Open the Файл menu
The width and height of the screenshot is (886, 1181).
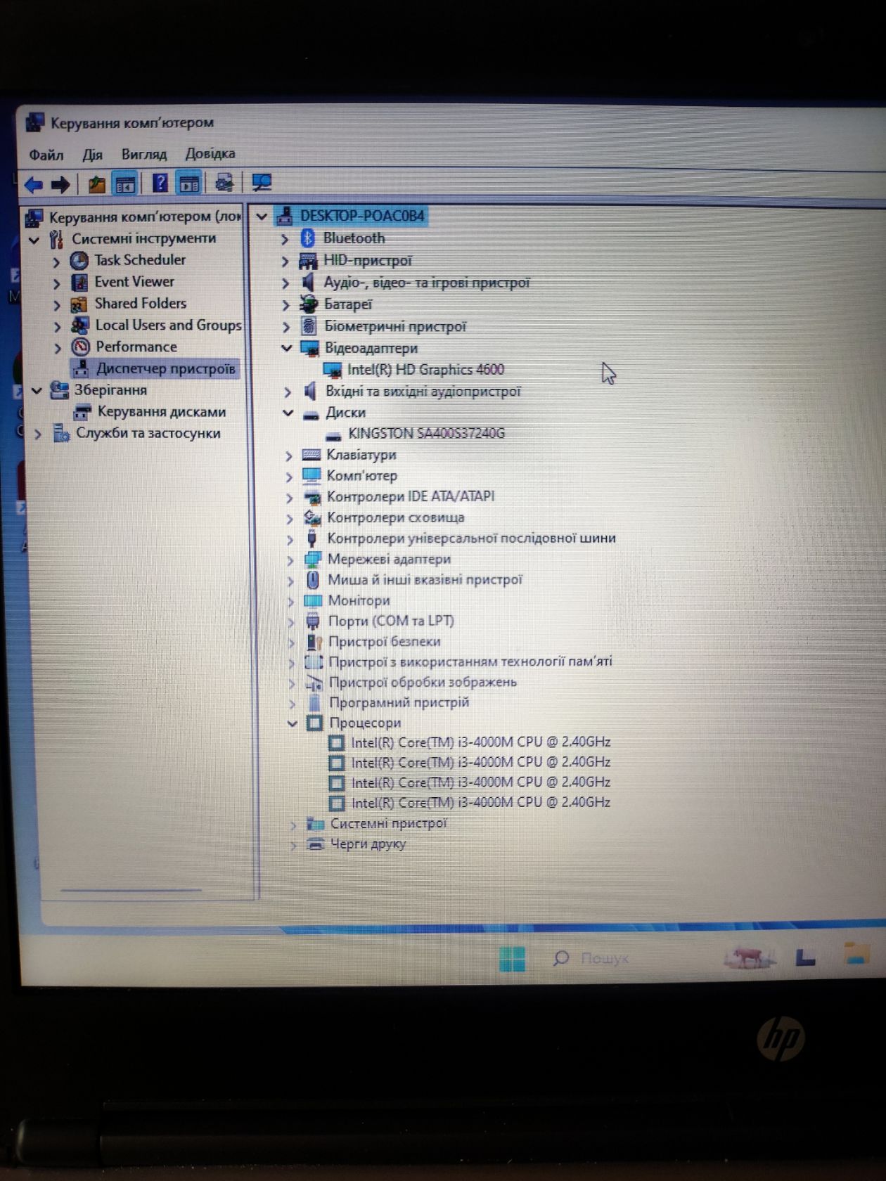click(x=46, y=155)
